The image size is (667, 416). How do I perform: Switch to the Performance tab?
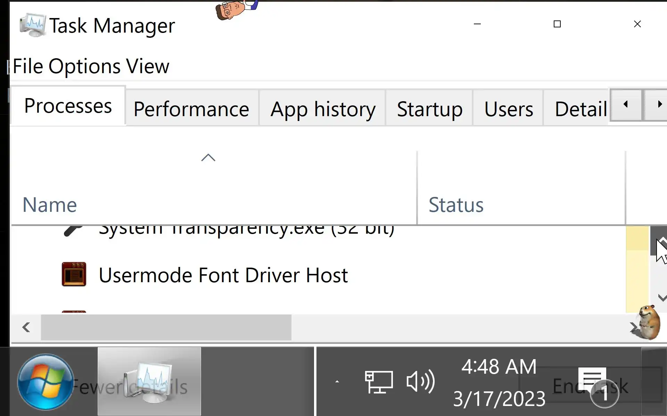coord(191,109)
